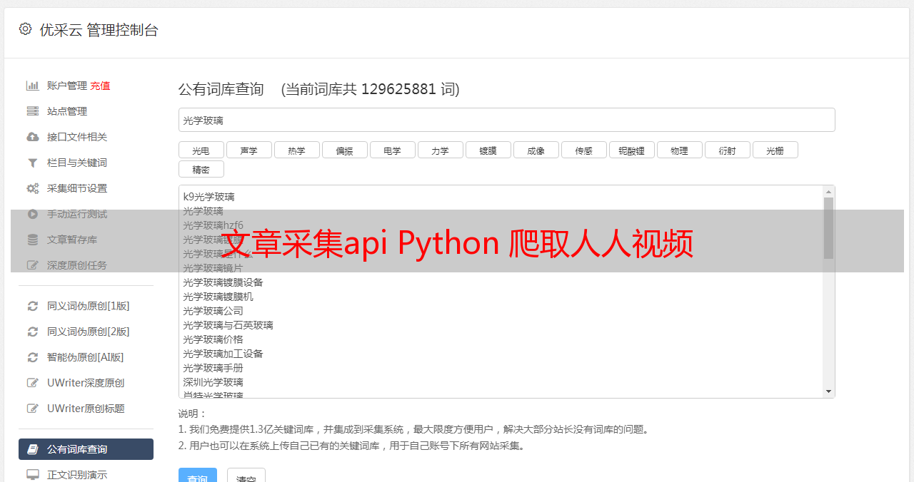
Task: Click the bar chart icon for 账户管理
Action: pos(32,86)
